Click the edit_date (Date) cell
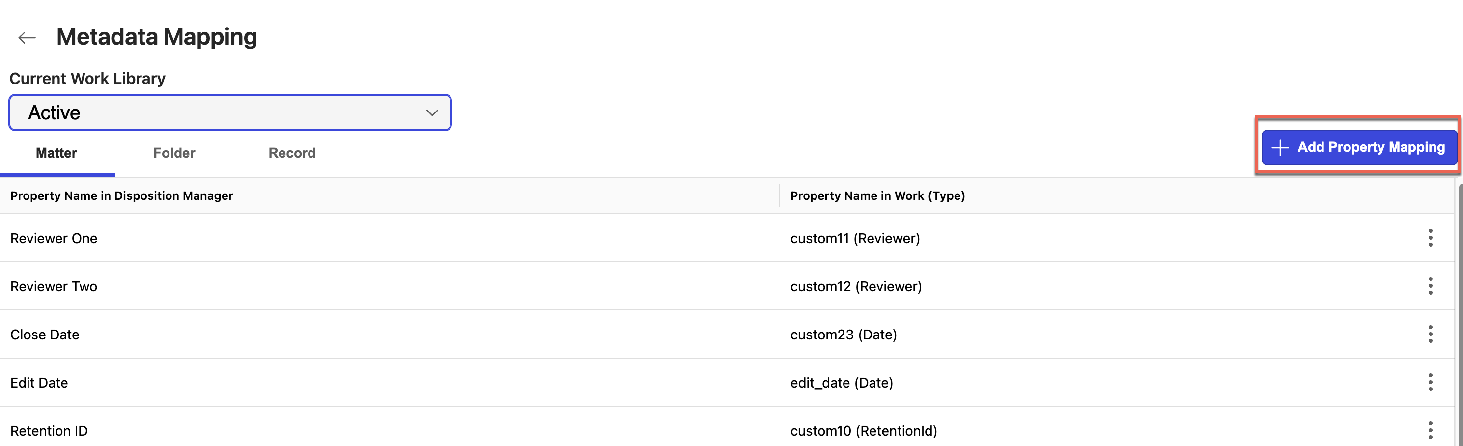The image size is (1463, 446). [x=842, y=383]
